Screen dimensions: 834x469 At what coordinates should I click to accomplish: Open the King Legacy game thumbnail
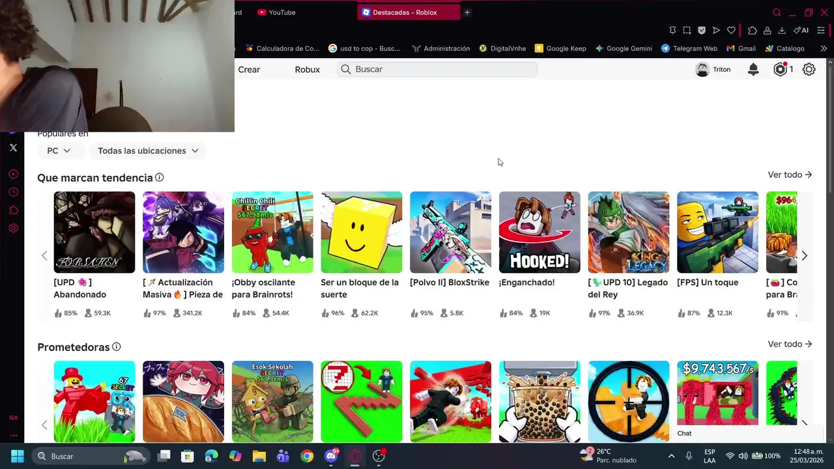click(629, 232)
